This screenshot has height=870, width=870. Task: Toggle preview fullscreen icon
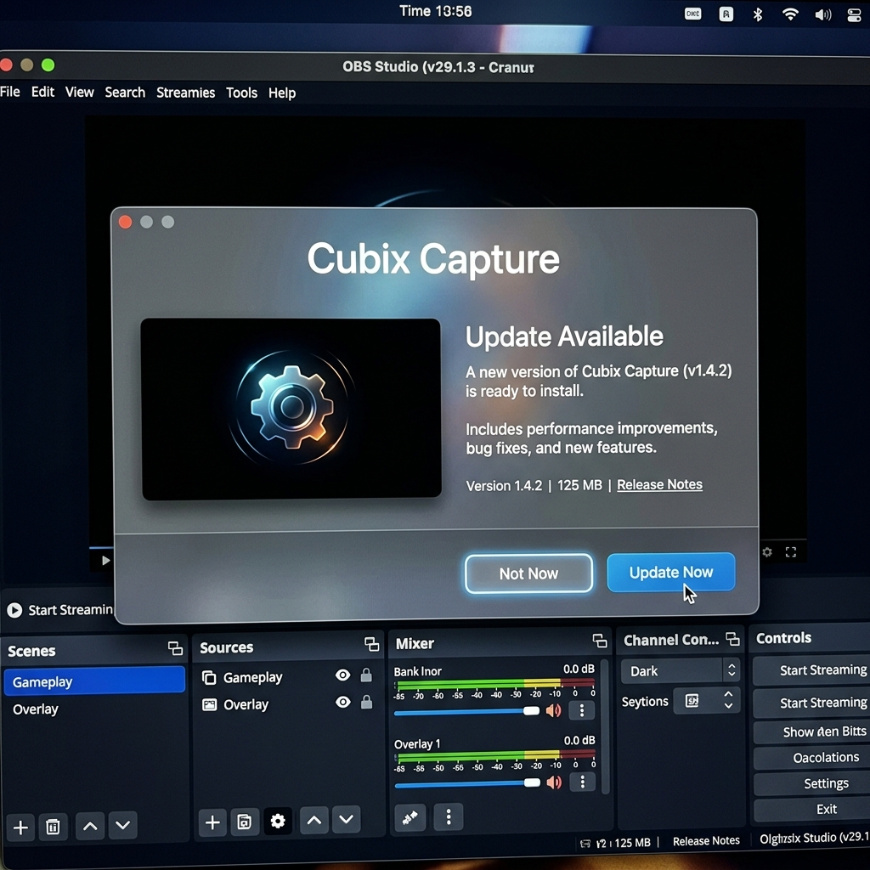791,552
